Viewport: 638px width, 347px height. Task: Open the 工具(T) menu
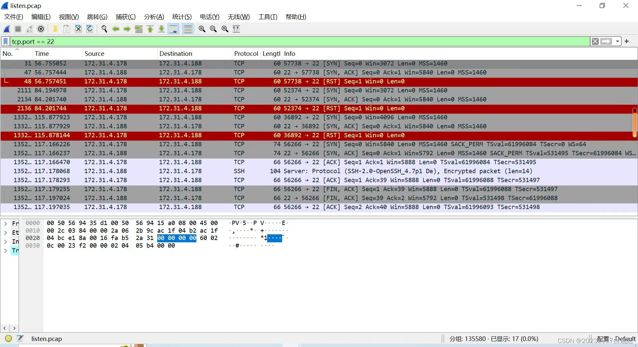[x=268, y=17]
